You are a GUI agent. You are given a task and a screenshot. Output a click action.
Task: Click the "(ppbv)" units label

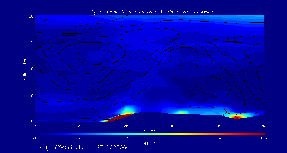[149, 143]
